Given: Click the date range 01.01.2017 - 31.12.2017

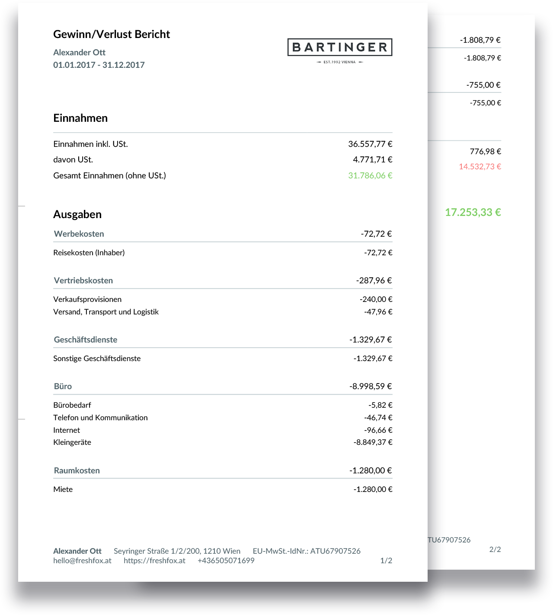Looking at the screenshot, I should pyautogui.click(x=99, y=65).
